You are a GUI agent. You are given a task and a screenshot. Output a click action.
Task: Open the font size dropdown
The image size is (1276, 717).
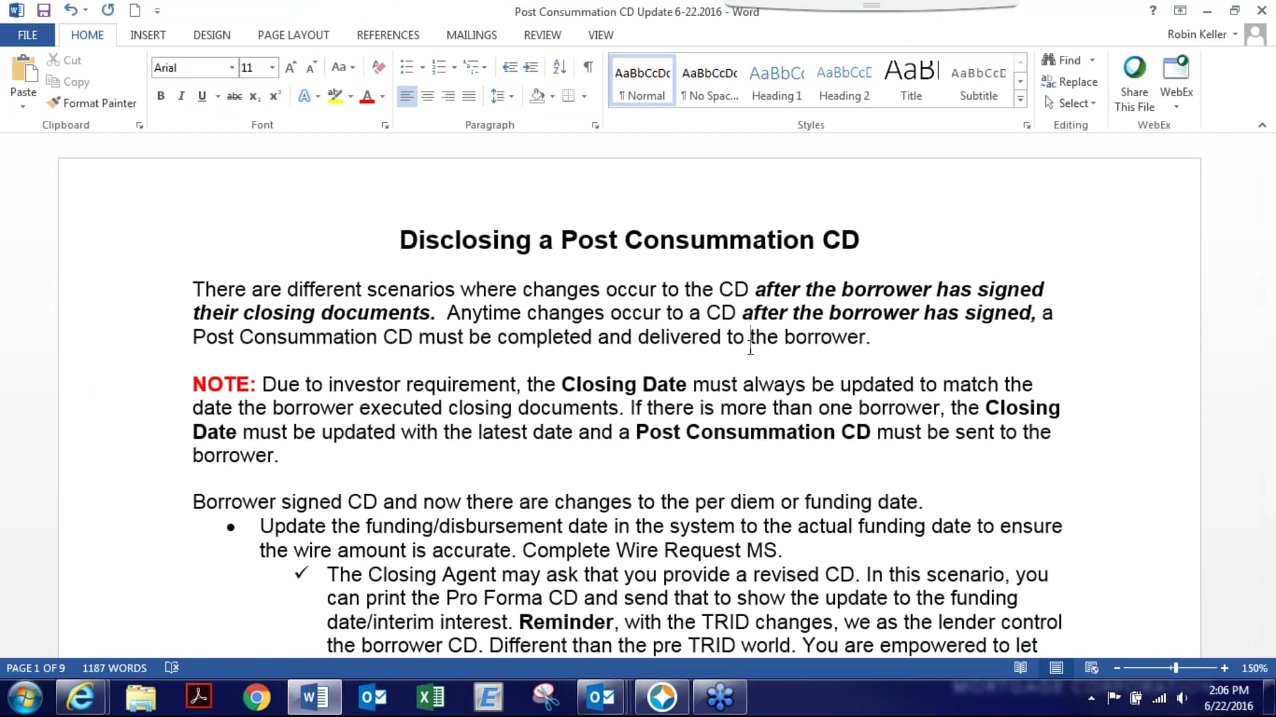[x=271, y=67]
